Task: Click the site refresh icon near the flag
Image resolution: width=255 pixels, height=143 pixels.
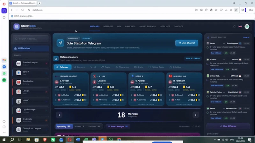Action: [234, 26]
